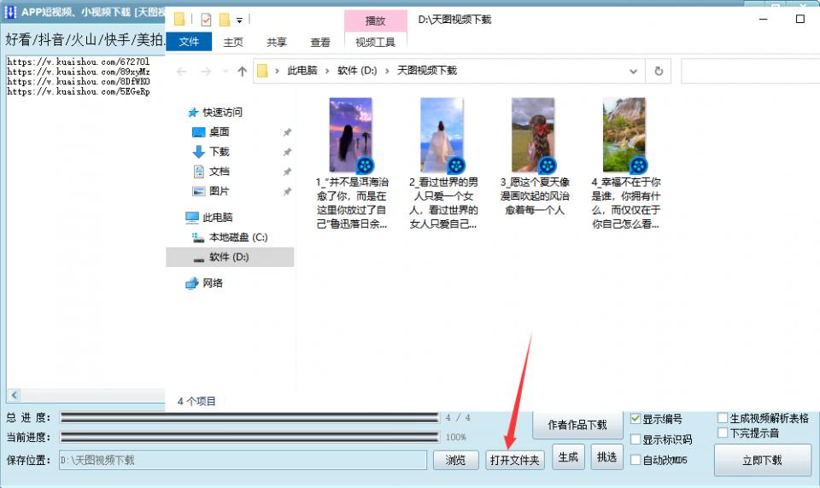Open the 共享 ribbon tab
Viewport: 820px width, 488px height.
tap(277, 43)
